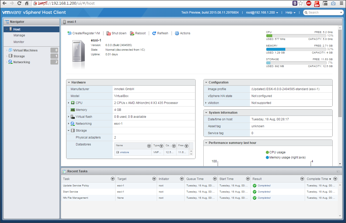
Task: Click the Shut down host icon
Action: [x=109, y=33]
